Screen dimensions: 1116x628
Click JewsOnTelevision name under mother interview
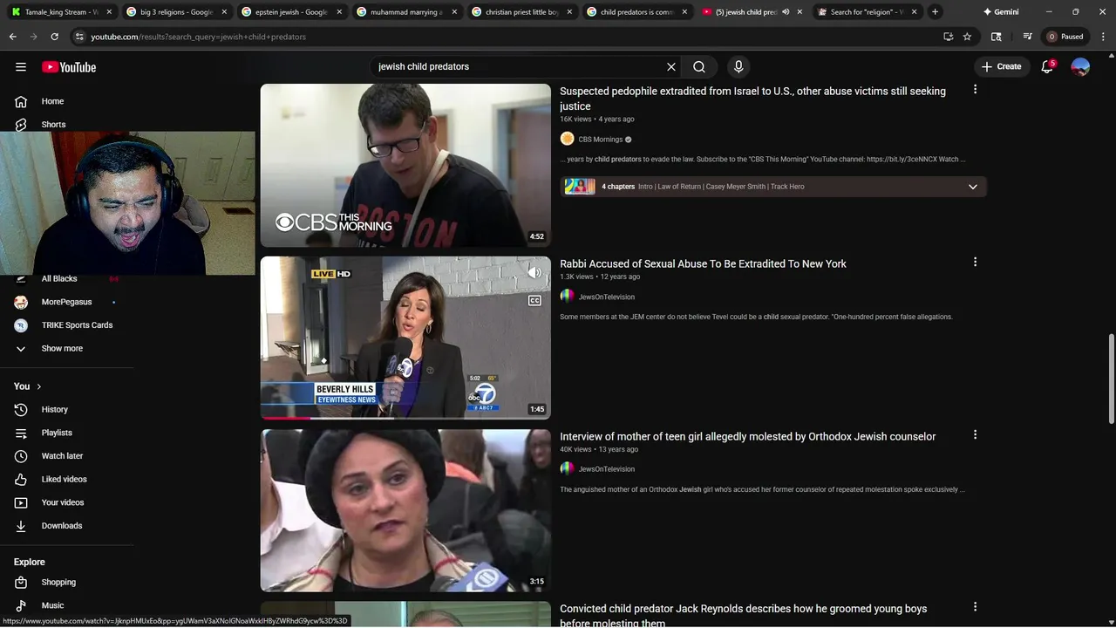coord(607,469)
